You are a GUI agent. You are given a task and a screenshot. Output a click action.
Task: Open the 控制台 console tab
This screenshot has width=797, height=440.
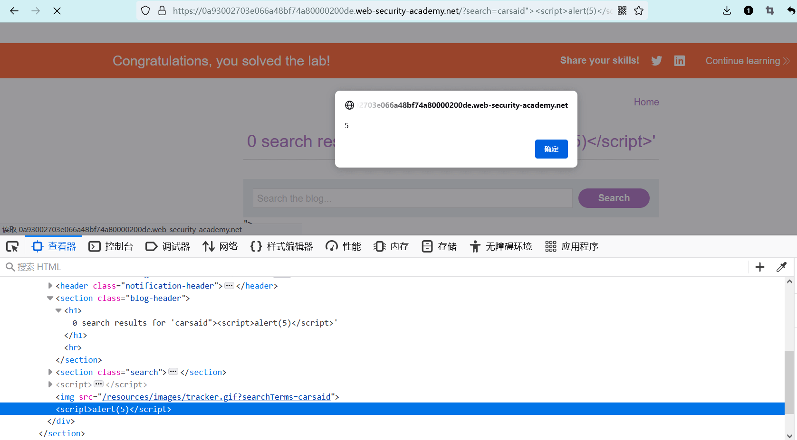pyautogui.click(x=111, y=246)
